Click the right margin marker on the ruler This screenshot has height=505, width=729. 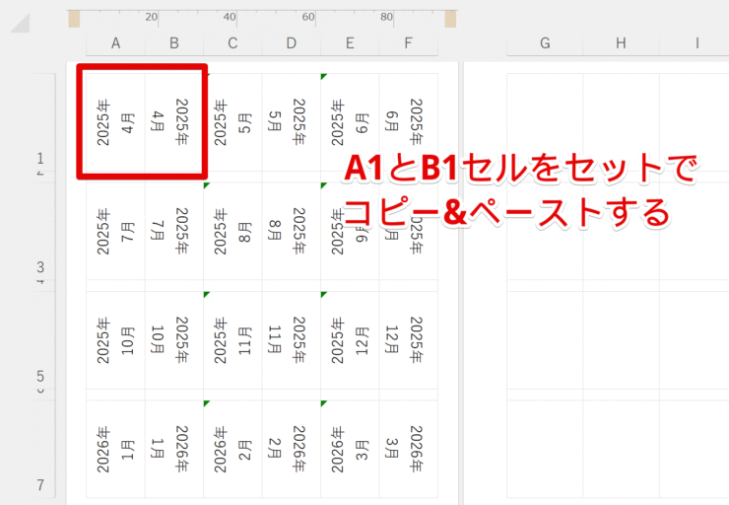coord(450,19)
